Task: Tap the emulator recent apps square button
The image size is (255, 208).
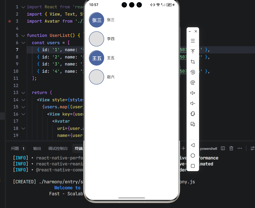Action: pos(193,166)
